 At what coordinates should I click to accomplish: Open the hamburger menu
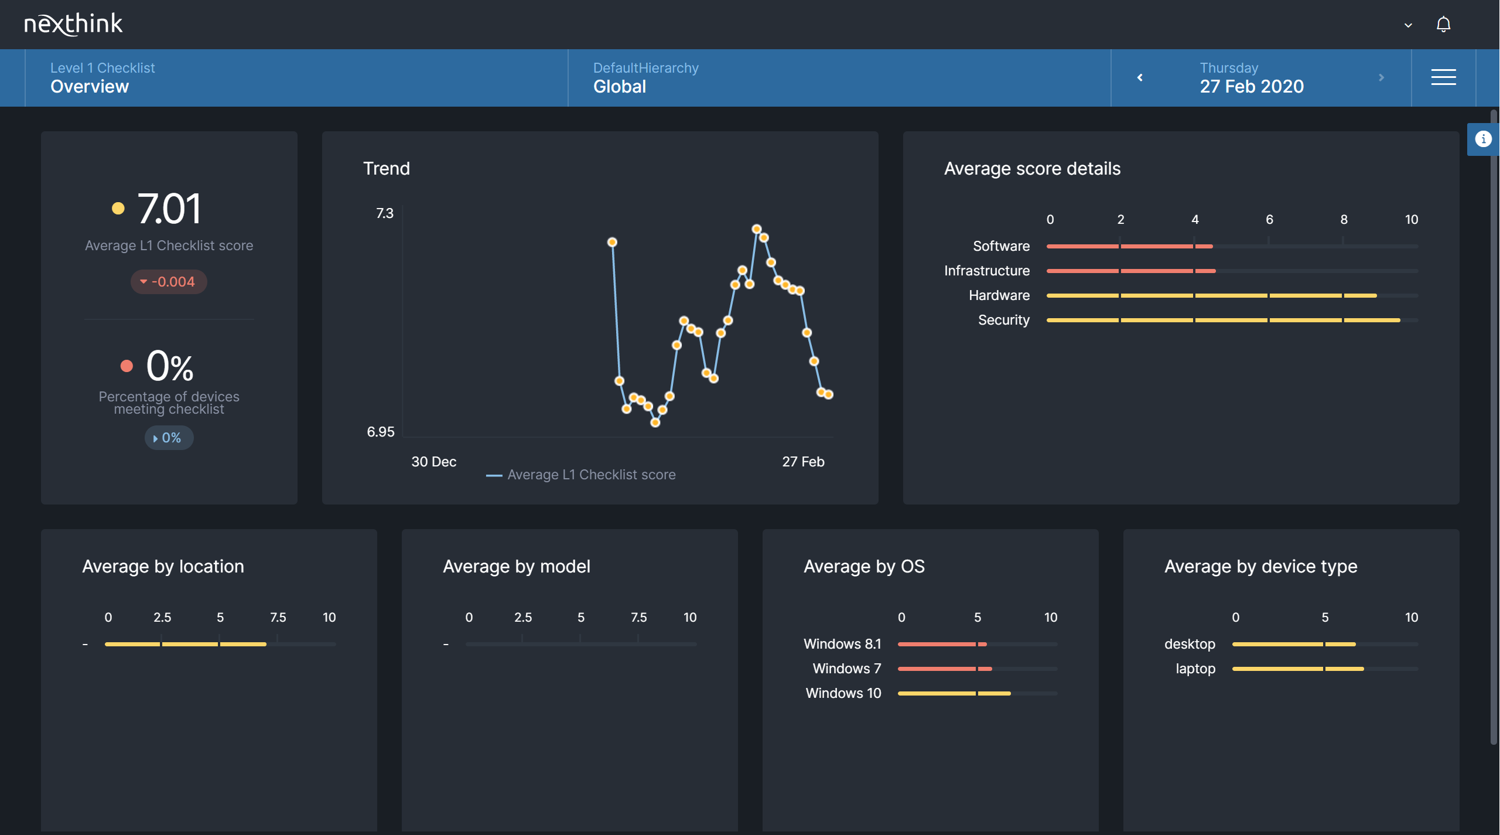tap(1443, 77)
